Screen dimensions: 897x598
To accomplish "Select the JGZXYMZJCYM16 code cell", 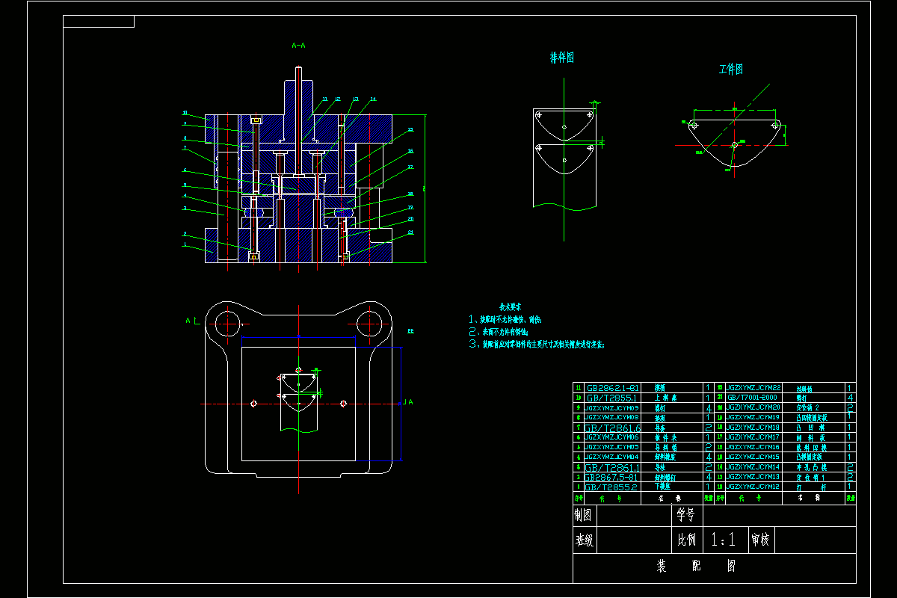I will click(753, 447).
